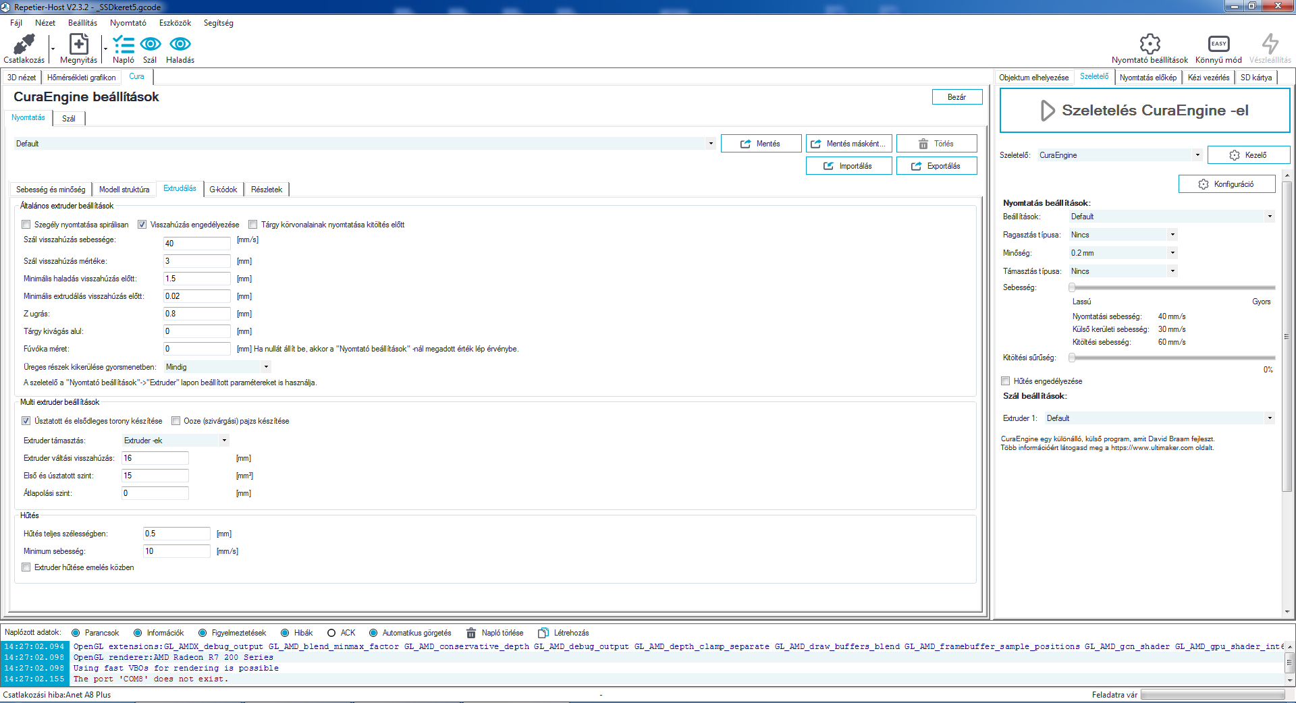Open Ragasztás típusa dropdown
The width and height of the screenshot is (1296, 703).
(x=1123, y=235)
